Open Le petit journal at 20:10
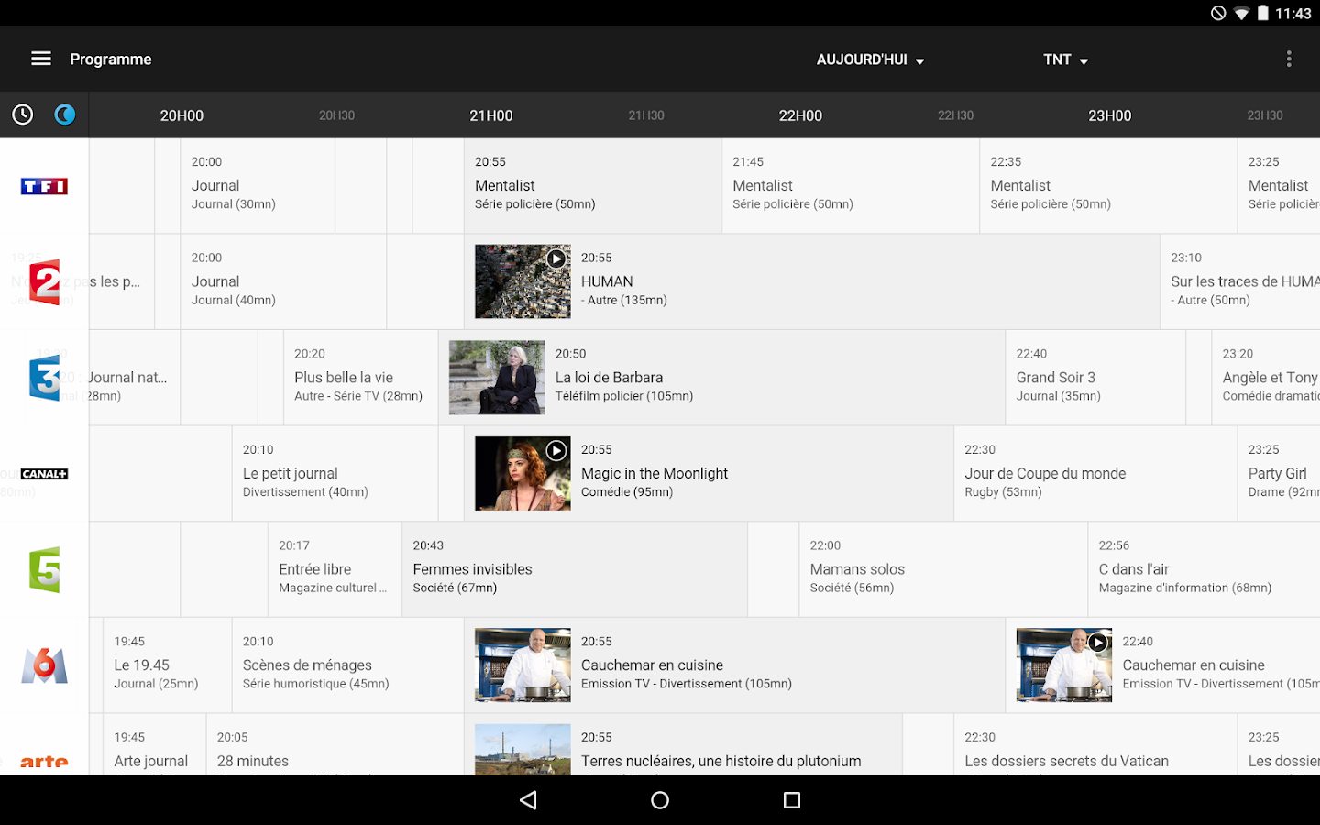Viewport: 1320px width, 825px height. (x=335, y=474)
